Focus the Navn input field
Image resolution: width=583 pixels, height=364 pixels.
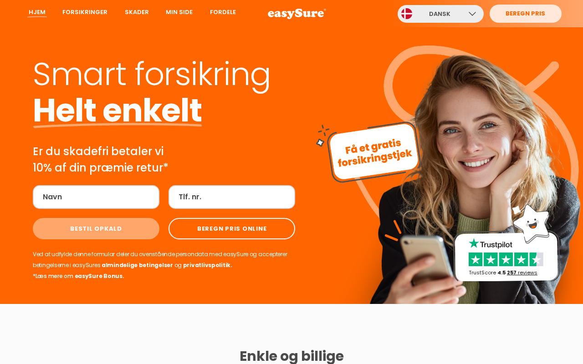(x=96, y=197)
